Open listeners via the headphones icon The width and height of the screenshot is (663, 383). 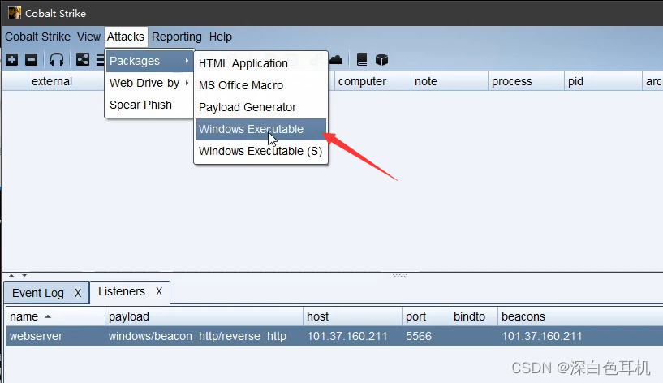(x=57, y=59)
